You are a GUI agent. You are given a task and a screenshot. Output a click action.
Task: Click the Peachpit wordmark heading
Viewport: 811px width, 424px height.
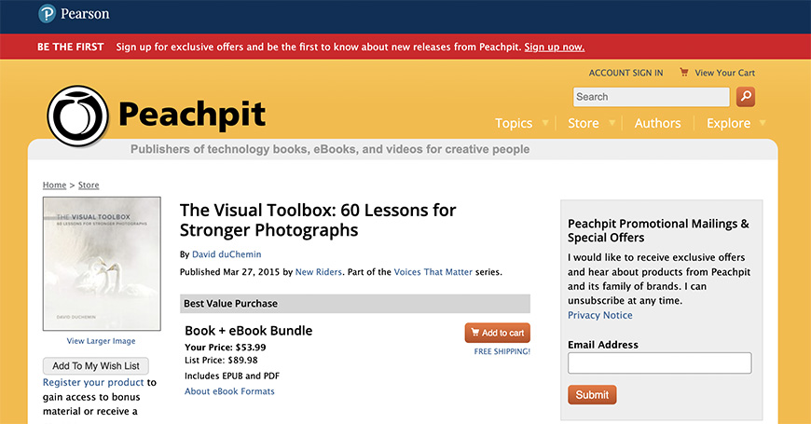pos(192,115)
